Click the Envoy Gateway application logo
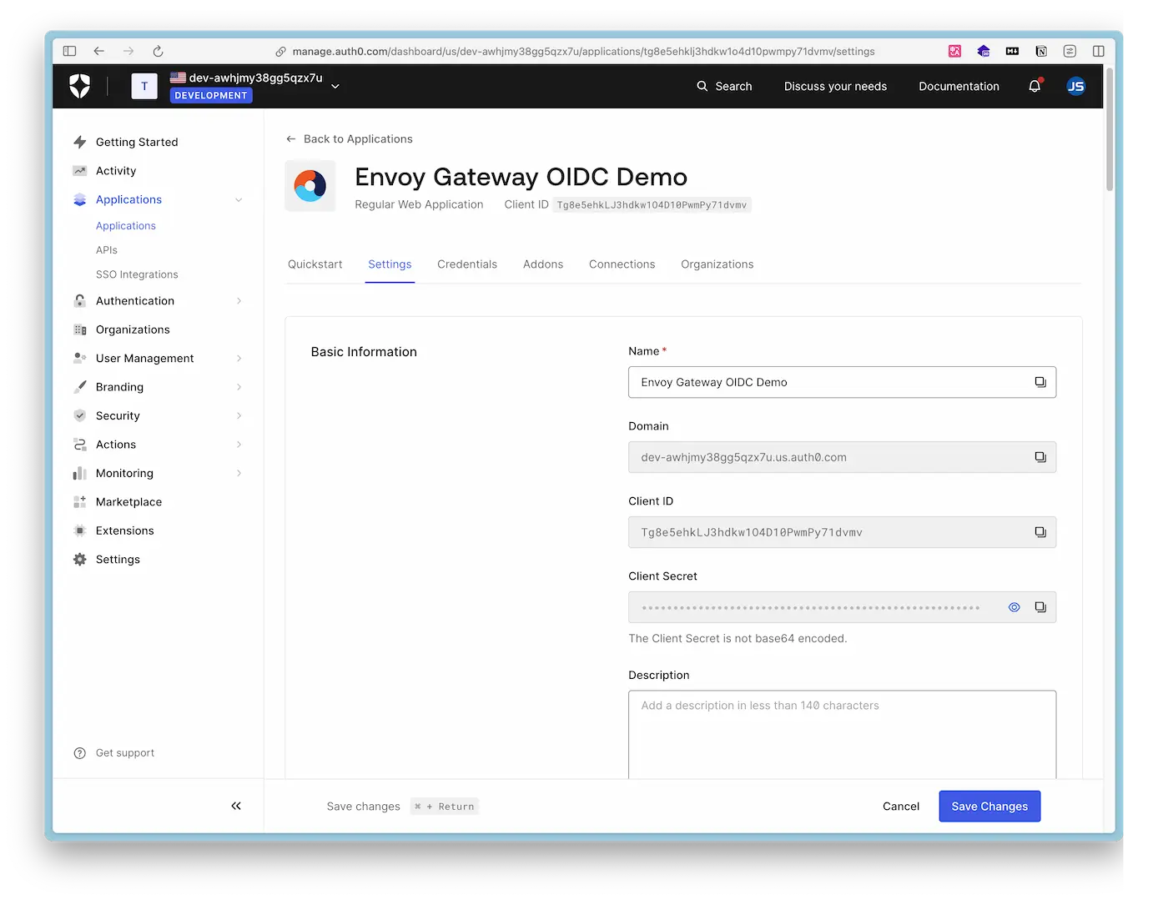This screenshot has height=900, width=1168. click(310, 186)
